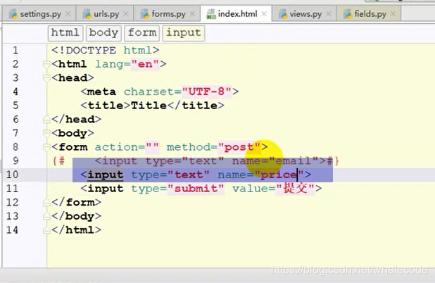Screen dimensions: 435x283
Task: Click line number 14 in the gutter
Action: [13, 229]
